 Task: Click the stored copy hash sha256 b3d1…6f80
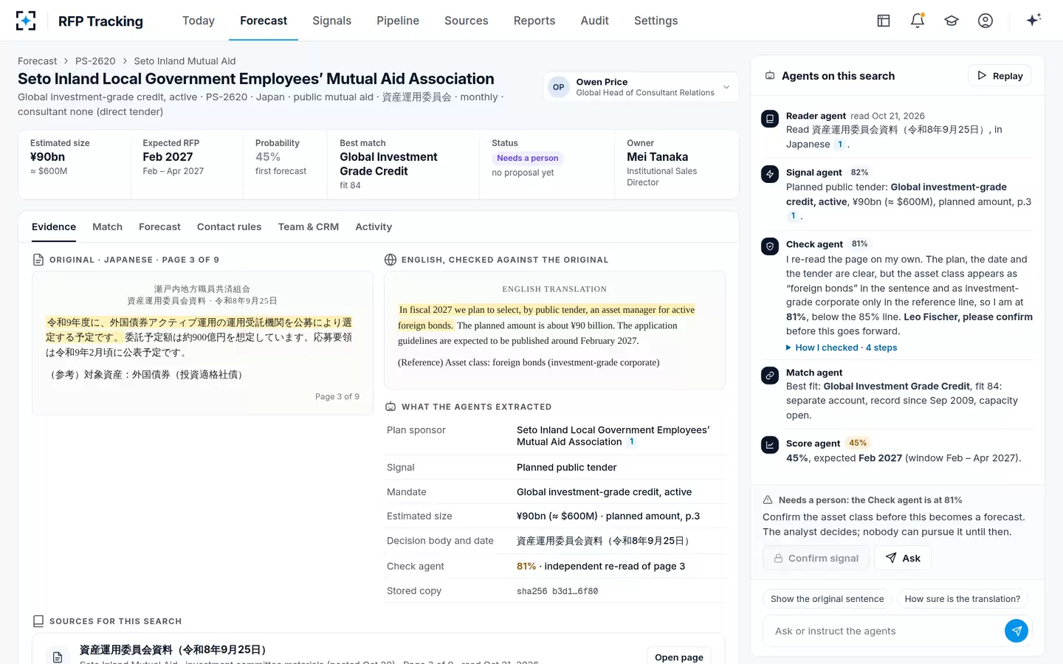click(x=557, y=591)
